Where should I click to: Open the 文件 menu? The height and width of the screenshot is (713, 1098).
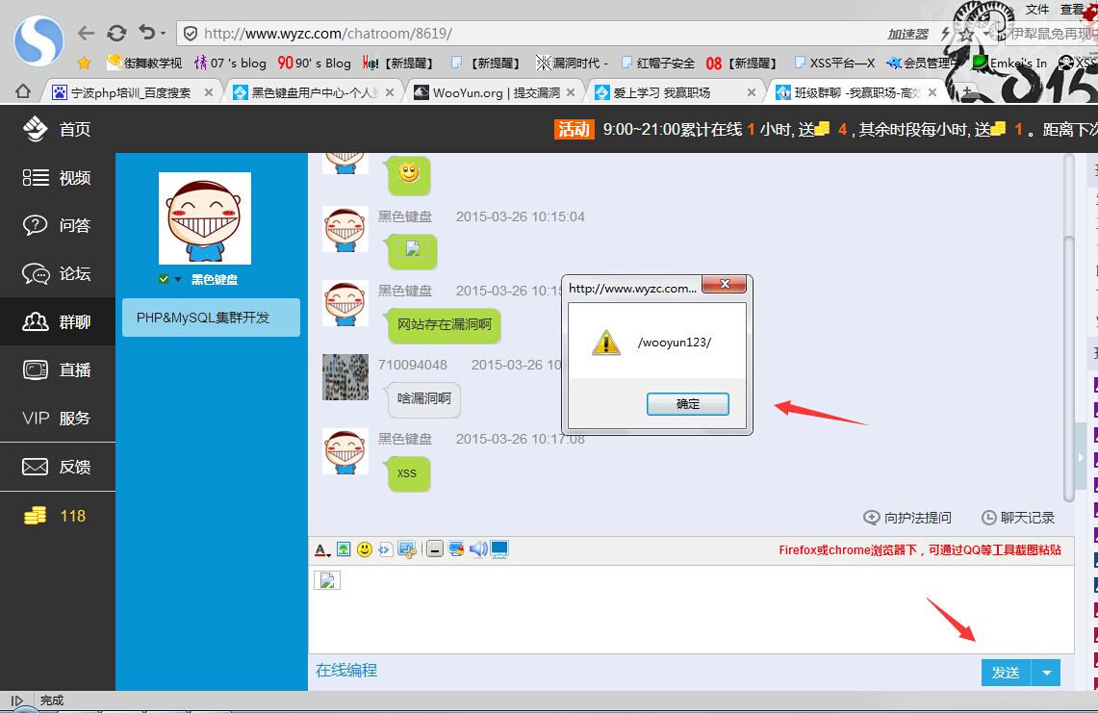1037,9
